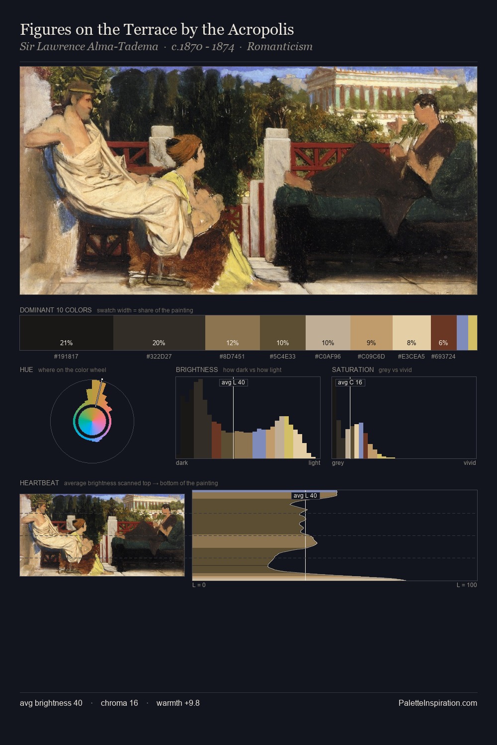Click the 'light' axis label of brightness chart
Image resolution: width=497 pixels, height=745 pixels.
(314, 463)
